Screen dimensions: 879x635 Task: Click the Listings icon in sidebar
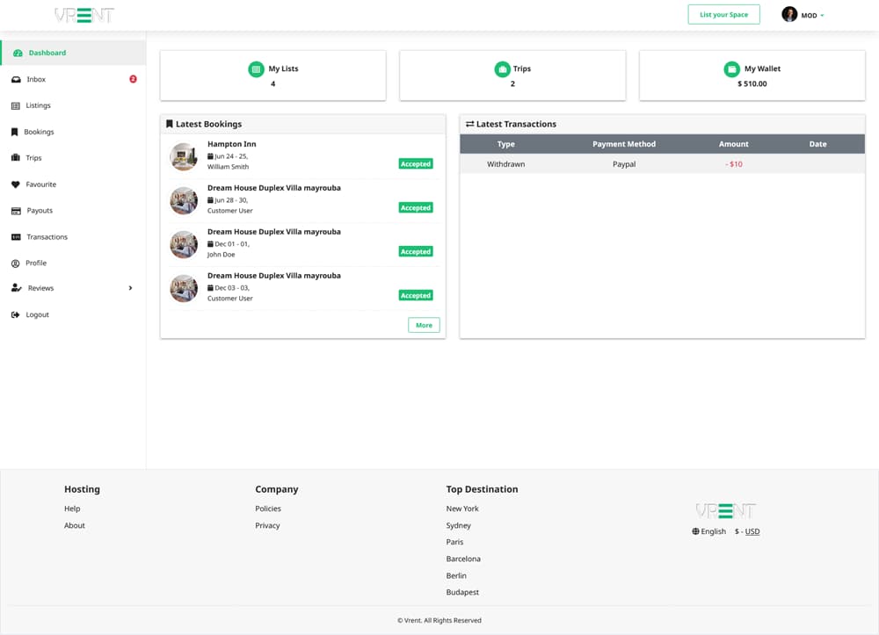click(x=16, y=105)
